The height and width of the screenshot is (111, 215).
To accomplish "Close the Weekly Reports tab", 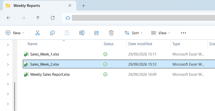I will pos(70,6).
